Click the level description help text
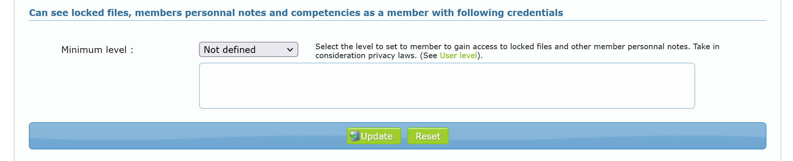The height and width of the screenshot is (161, 793). point(517,47)
